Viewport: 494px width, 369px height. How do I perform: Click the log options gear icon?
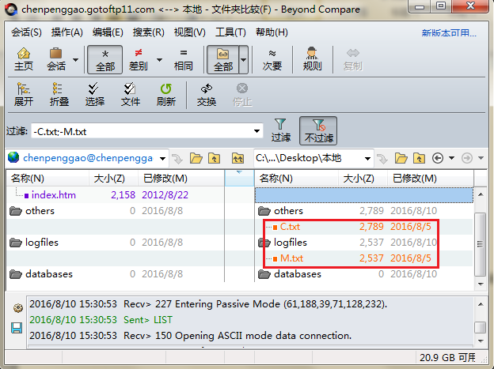(x=17, y=307)
